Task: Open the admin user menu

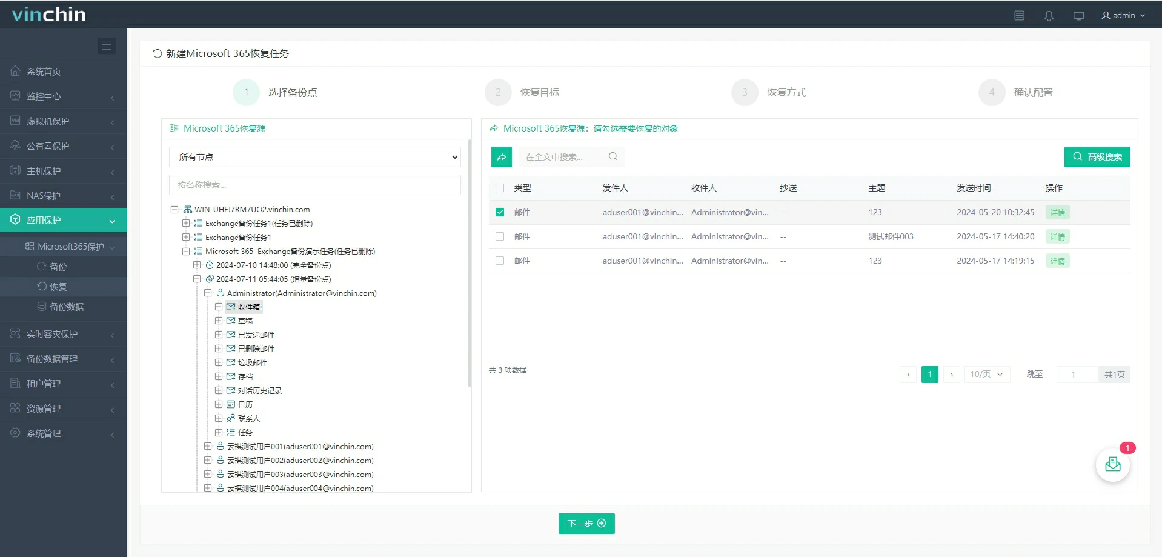Action: [1123, 16]
